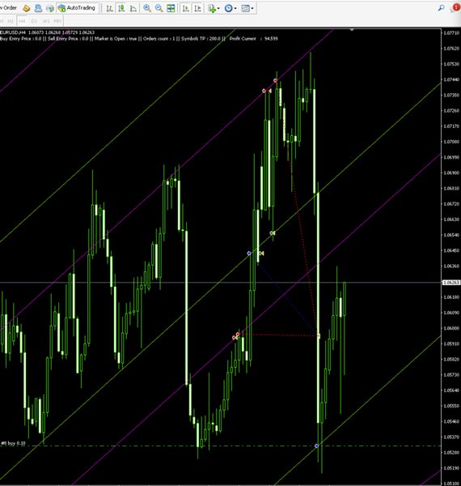Switch chart to candlesticks type
This screenshot has width=461, height=486.
pyautogui.click(x=121, y=8)
